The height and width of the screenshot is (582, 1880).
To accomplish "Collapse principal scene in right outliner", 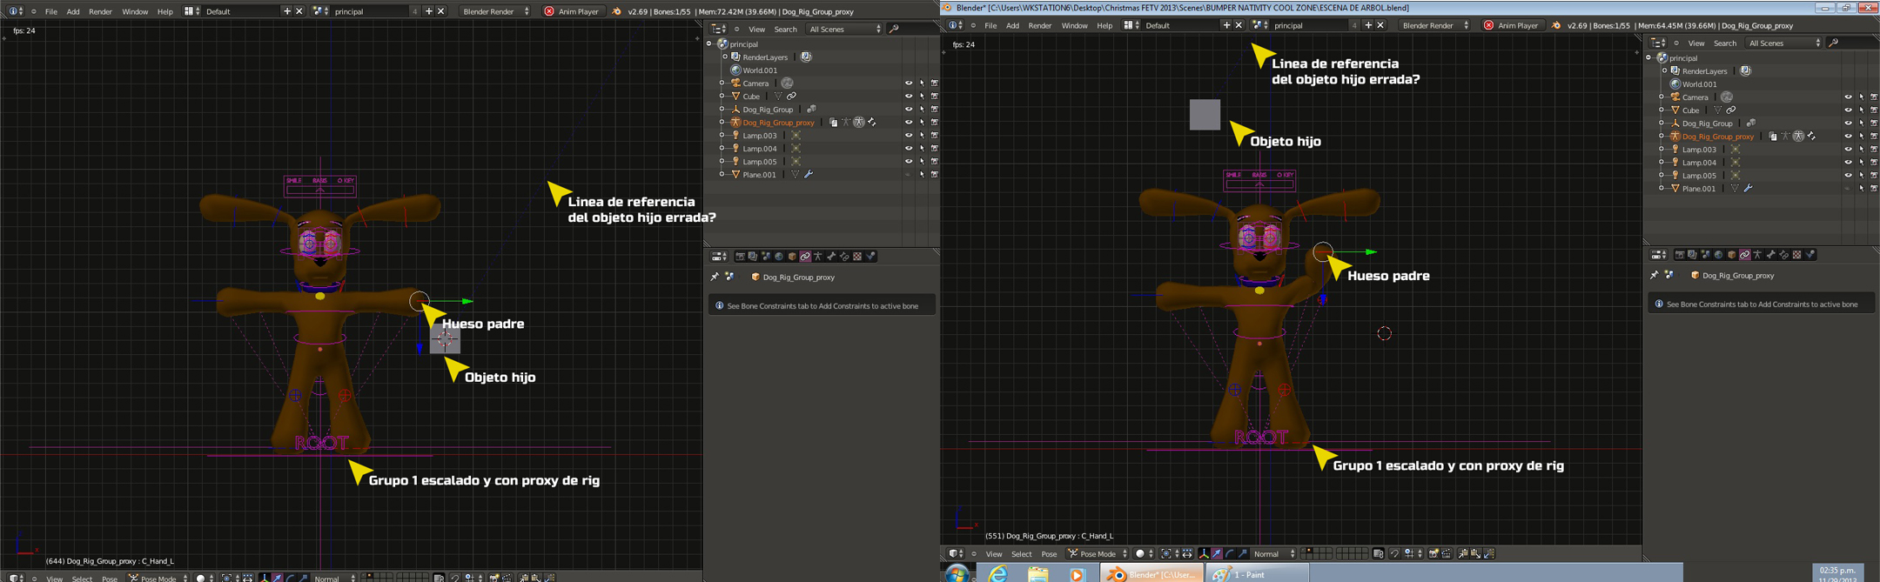I will 1648,58.
